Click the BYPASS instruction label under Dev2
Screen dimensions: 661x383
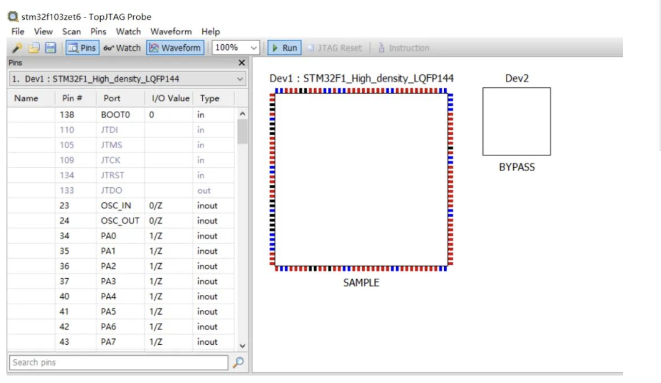[x=517, y=167]
